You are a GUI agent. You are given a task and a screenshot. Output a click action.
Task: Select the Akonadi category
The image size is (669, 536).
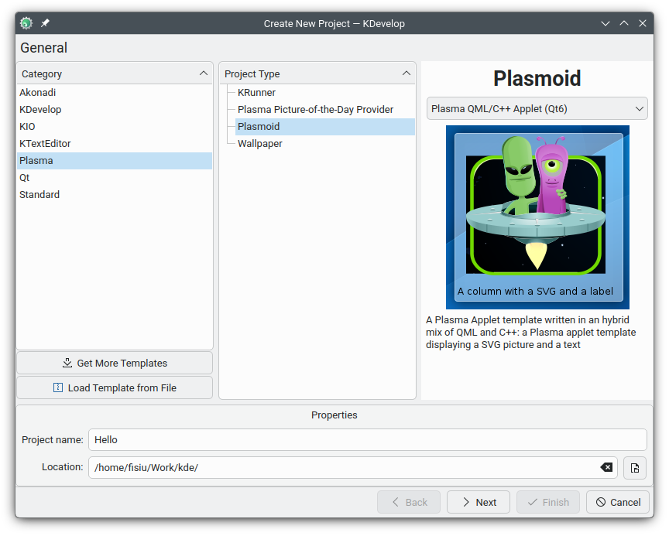(x=38, y=92)
